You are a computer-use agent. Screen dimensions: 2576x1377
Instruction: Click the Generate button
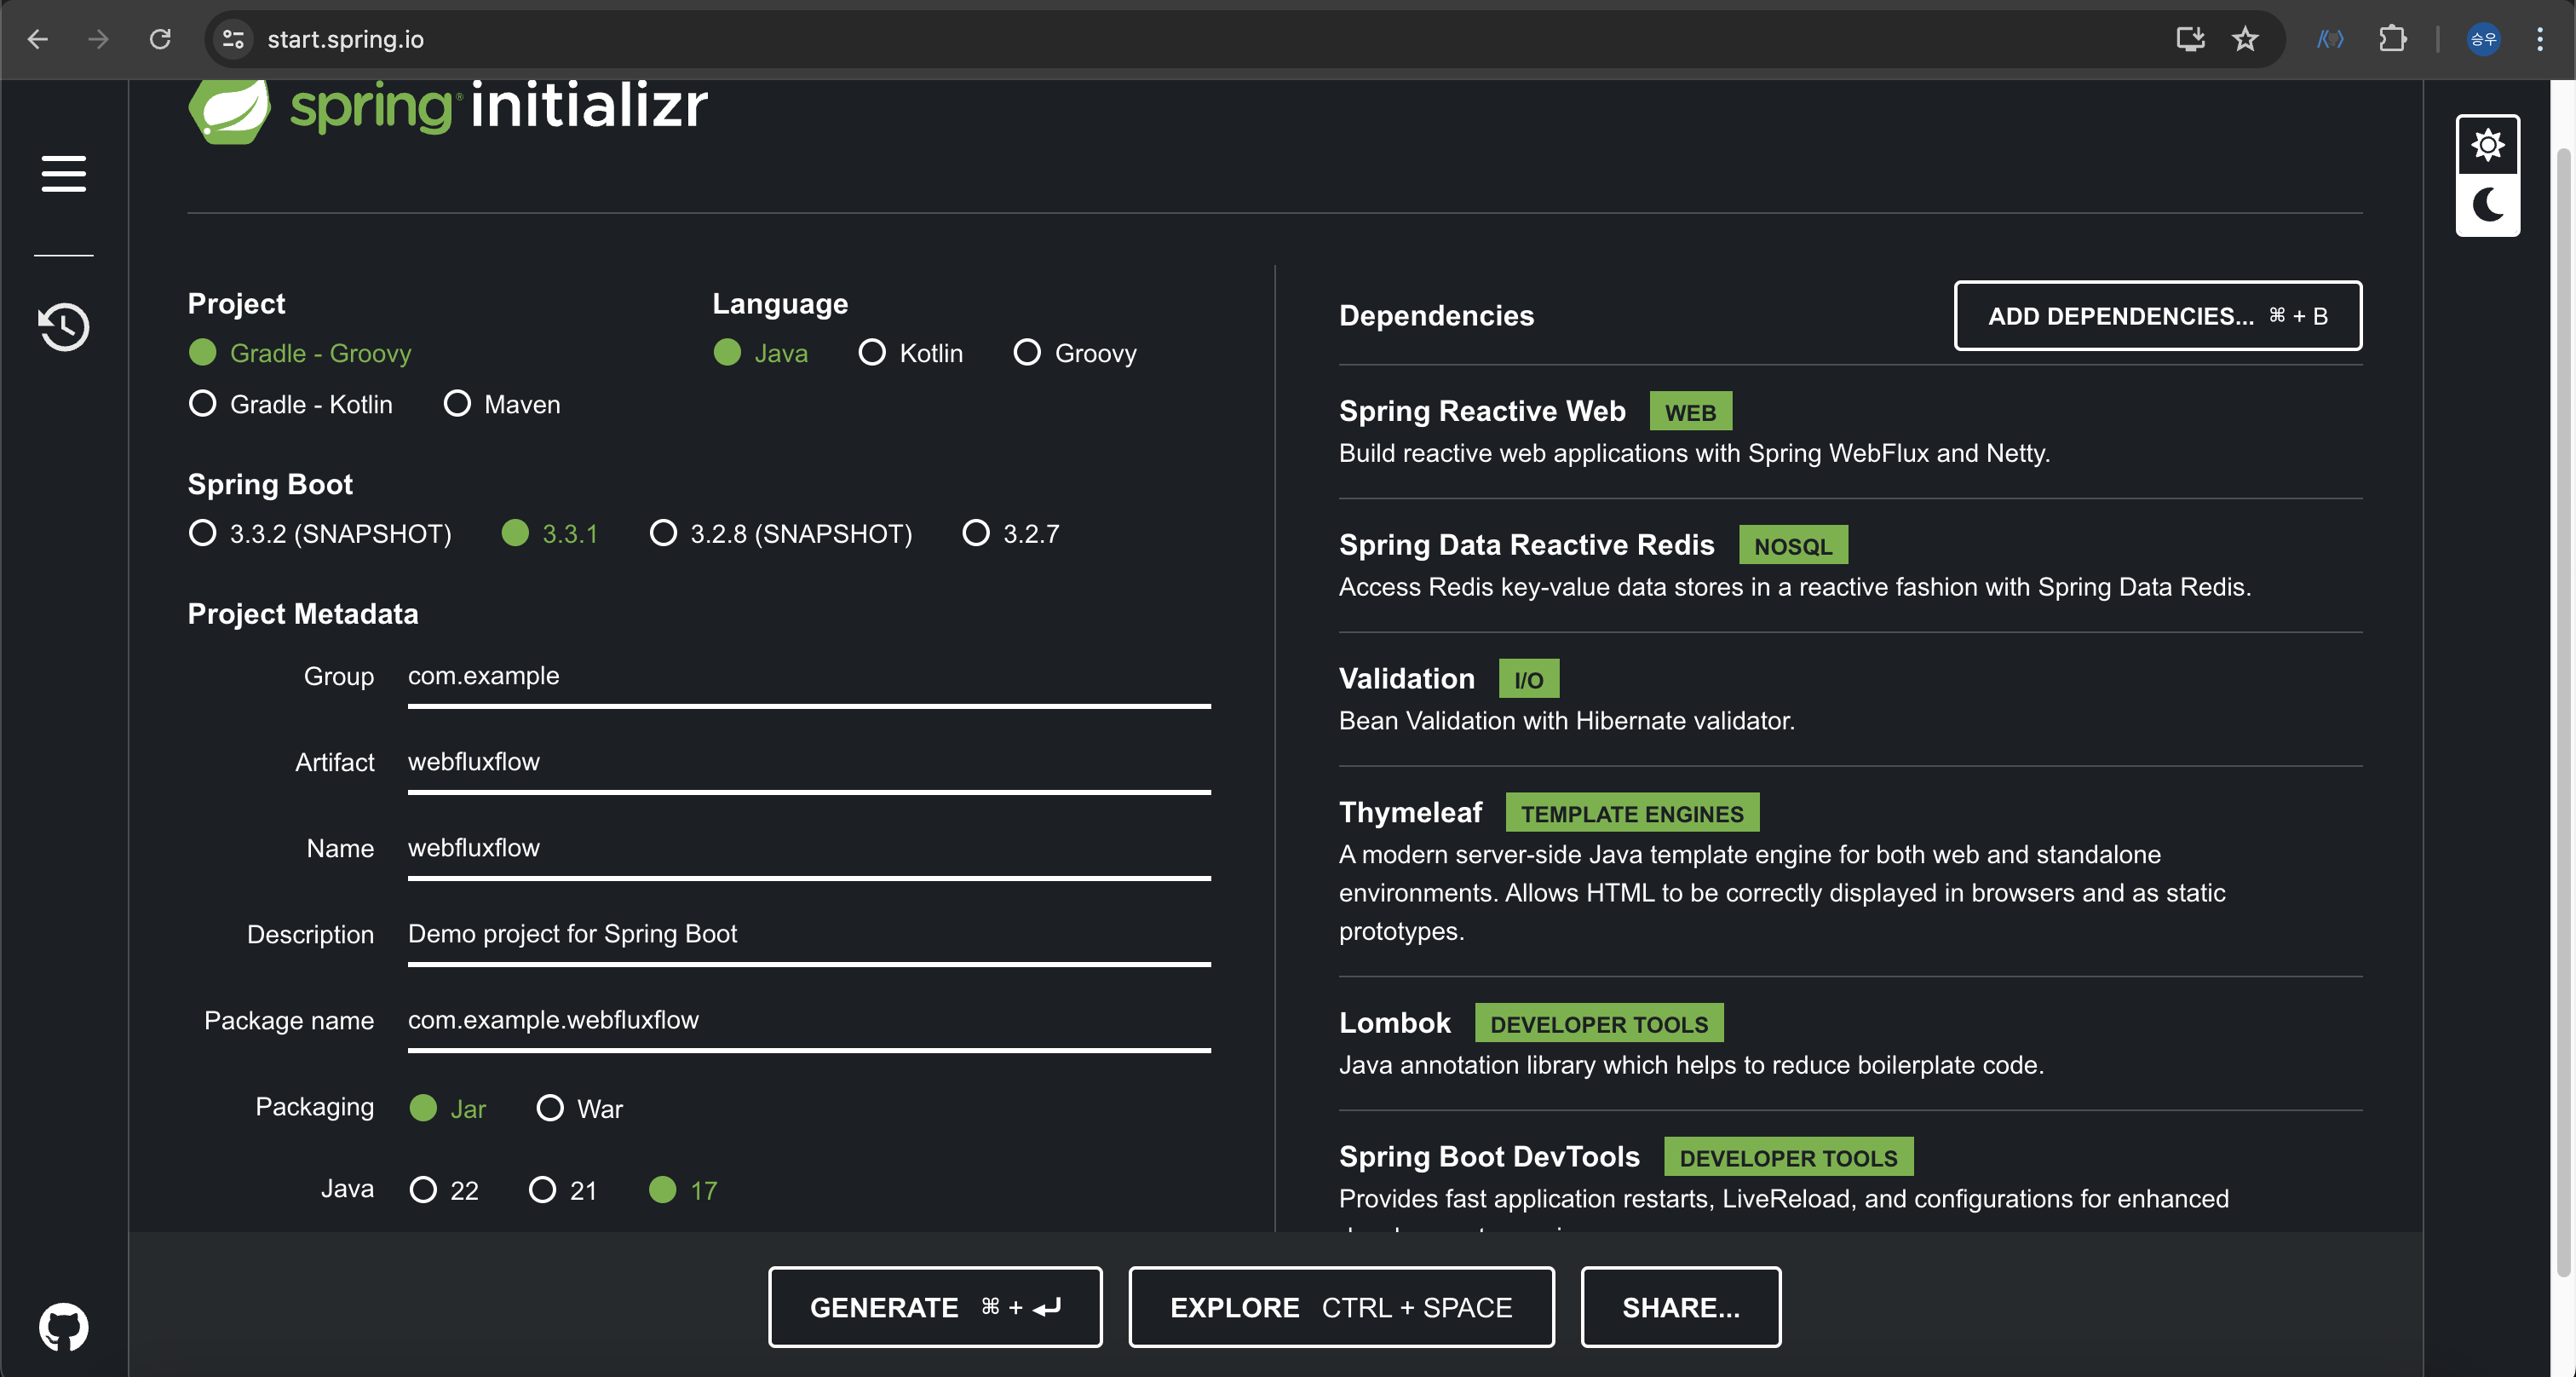934,1307
